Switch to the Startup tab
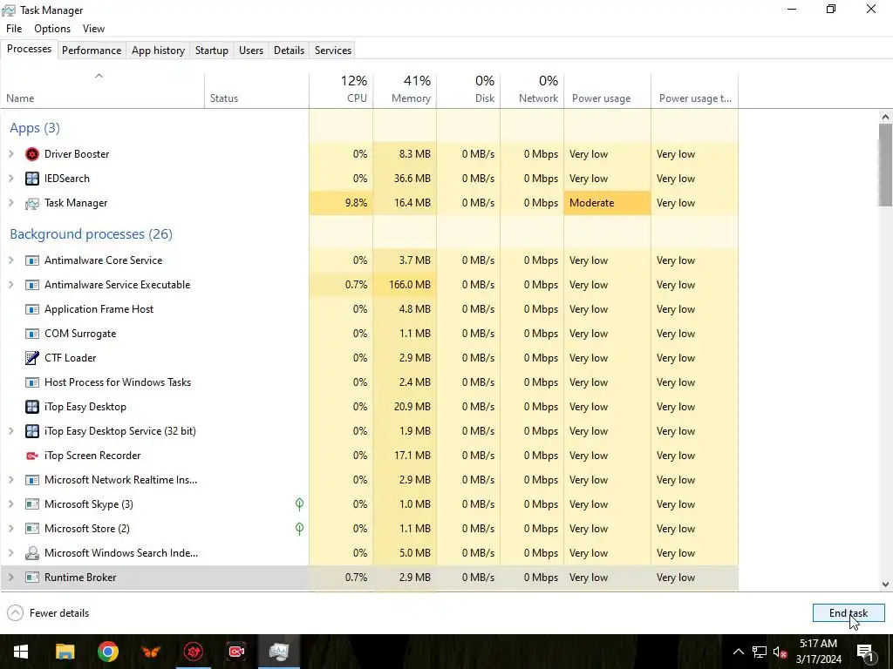 click(x=212, y=50)
